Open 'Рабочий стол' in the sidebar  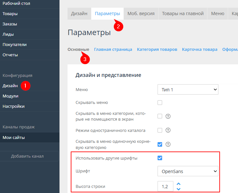pyautogui.click(x=30, y=4)
